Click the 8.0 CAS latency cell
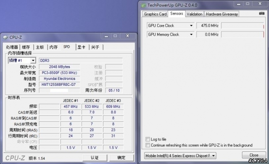This screenshot has height=164, width=269. pyautogui.click(x=113, y=112)
